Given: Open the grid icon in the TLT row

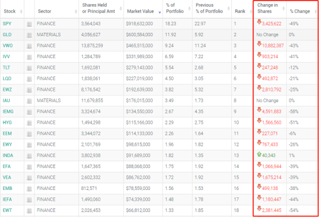Looking at the screenshot, I should [29, 68].
